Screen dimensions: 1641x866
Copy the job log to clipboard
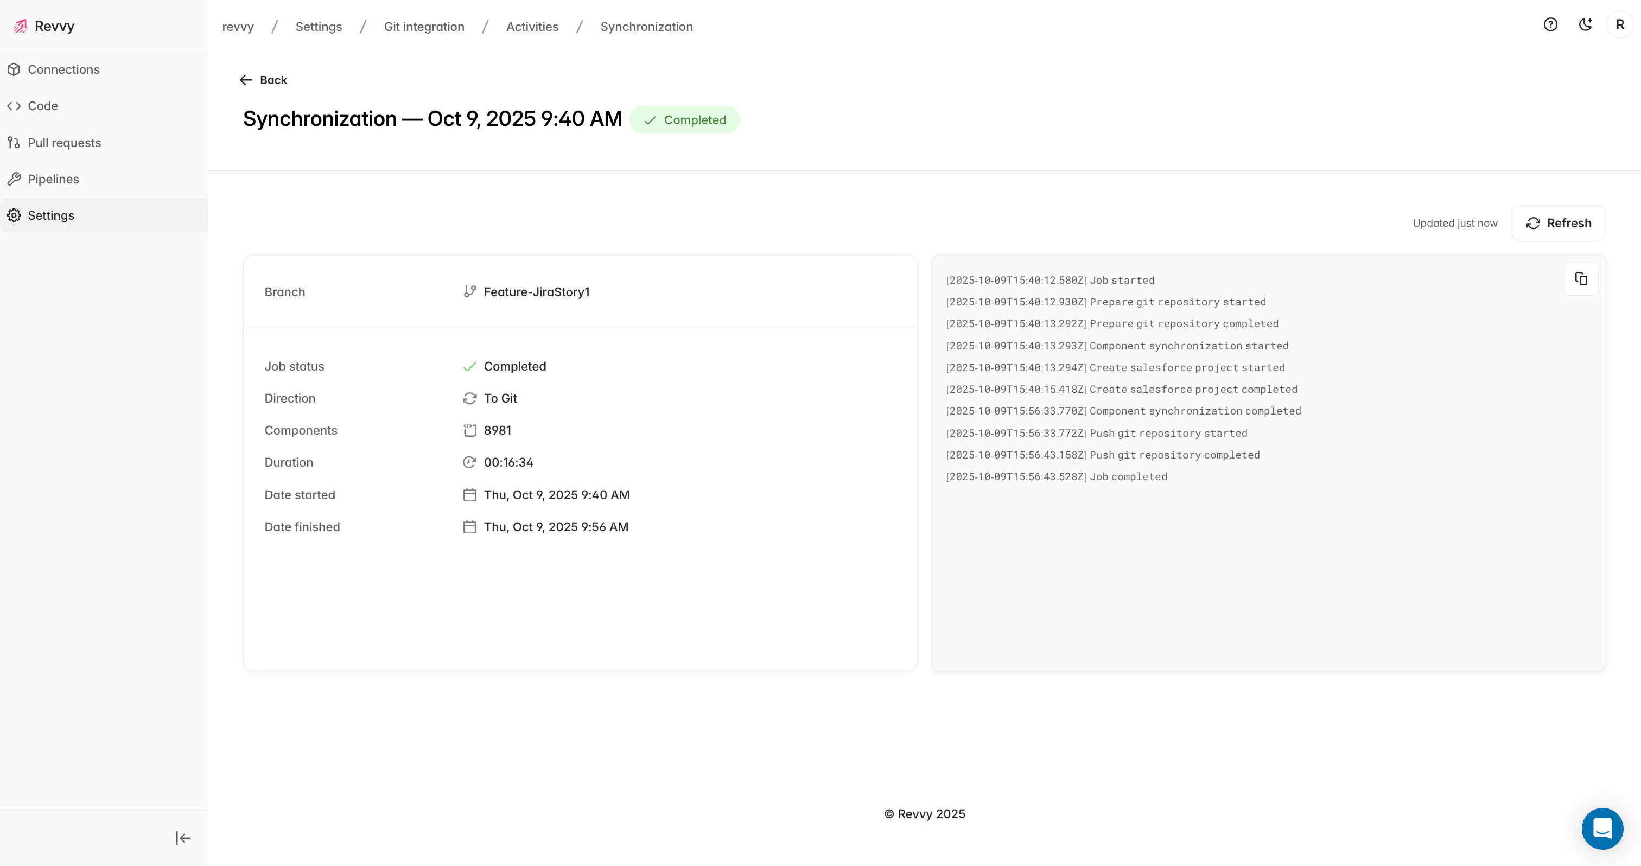click(x=1580, y=279)
